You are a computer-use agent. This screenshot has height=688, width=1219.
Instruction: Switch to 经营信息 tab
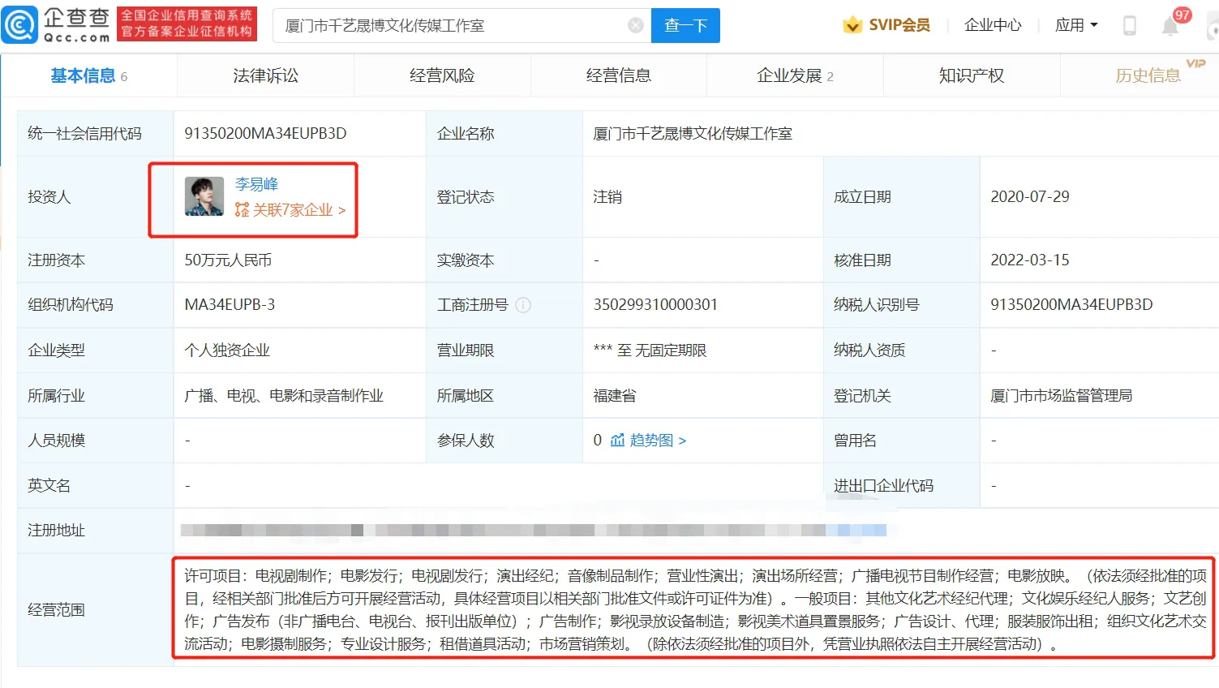tap(619, 75)
